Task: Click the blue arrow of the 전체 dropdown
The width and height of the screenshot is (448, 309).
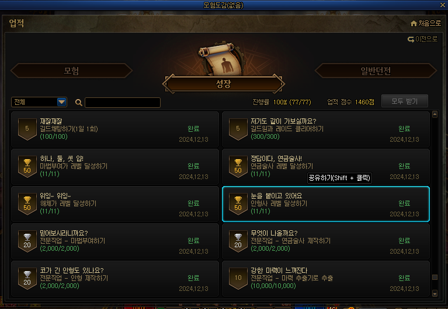Action: point(61,102)
